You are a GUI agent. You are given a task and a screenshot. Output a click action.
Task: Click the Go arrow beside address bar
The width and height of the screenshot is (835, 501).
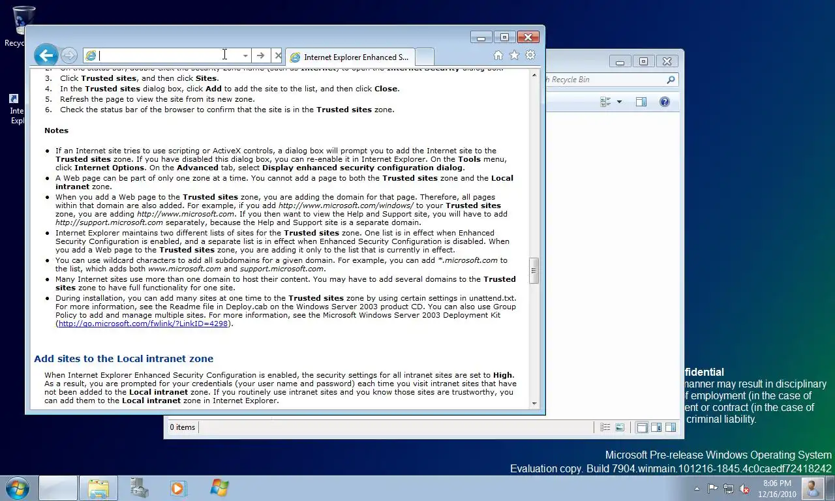coord(260,56)
